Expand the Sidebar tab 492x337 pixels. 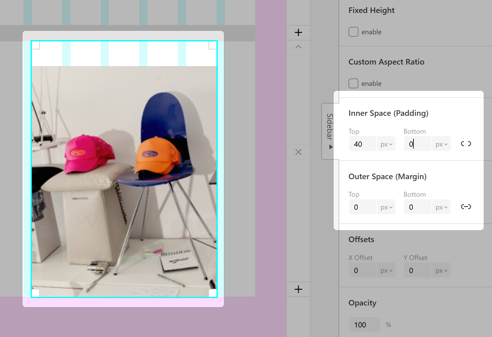(x=330, y=131)
